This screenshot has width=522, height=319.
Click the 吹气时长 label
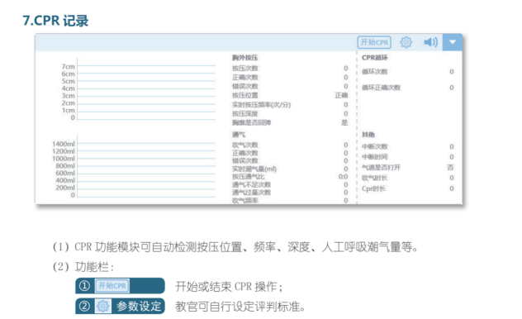point(375,178)
